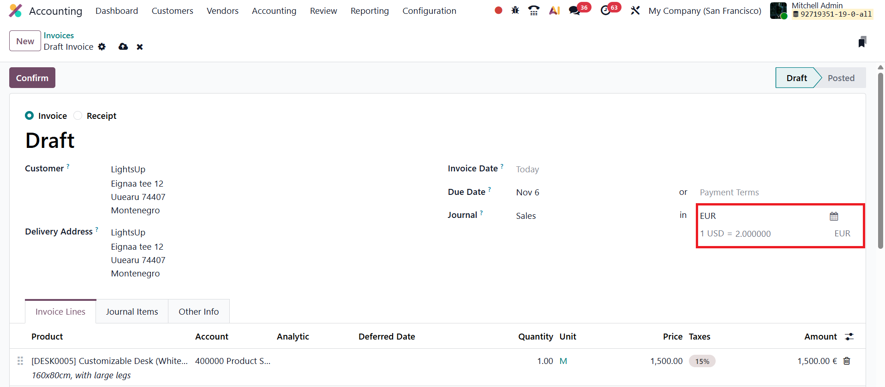Open the Reporting menu

[x=370, y=11]
